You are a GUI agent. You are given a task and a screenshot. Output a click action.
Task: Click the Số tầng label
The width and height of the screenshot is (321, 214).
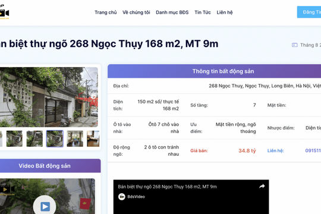tap(199, 105)
